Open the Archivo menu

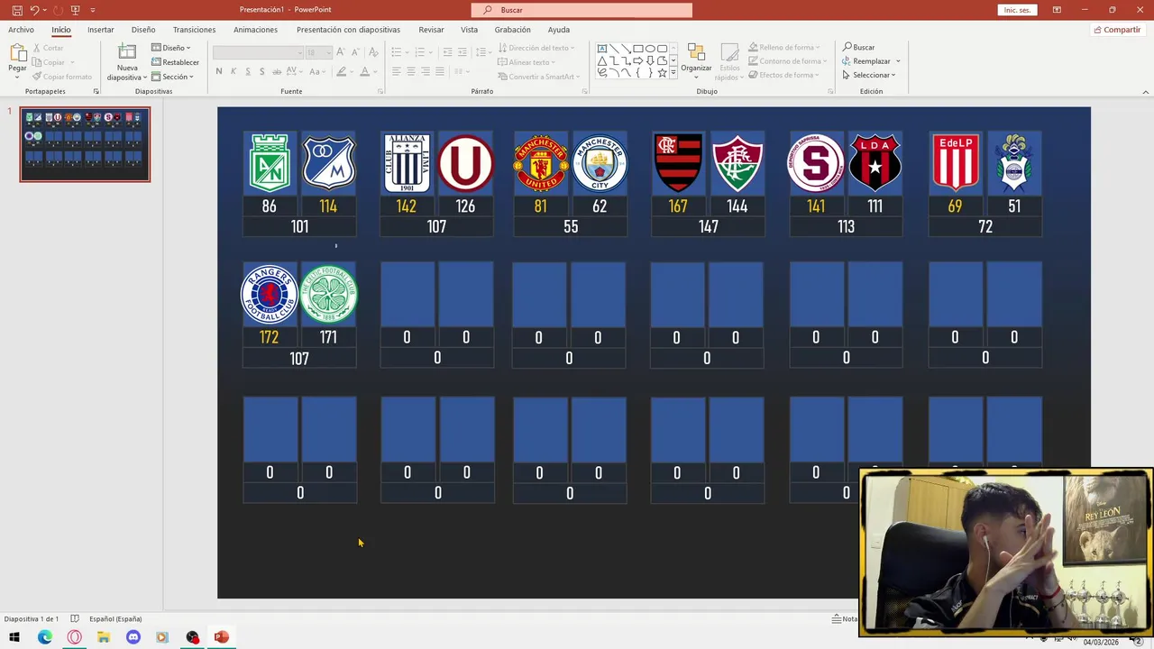[x=21, y=30]
